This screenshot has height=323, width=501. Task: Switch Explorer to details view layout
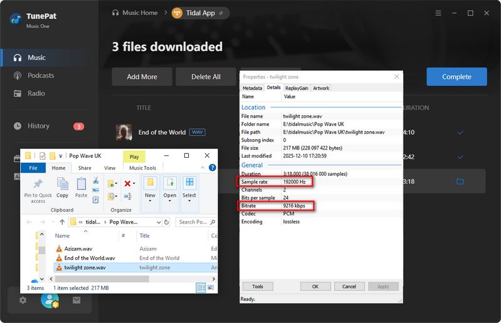(x=201, y=288)
